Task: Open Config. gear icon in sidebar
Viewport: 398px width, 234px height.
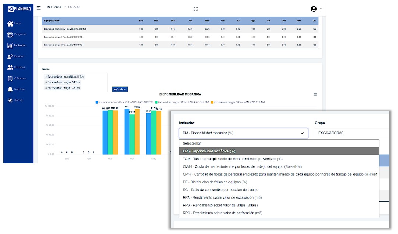Action: tap(10, 100)
